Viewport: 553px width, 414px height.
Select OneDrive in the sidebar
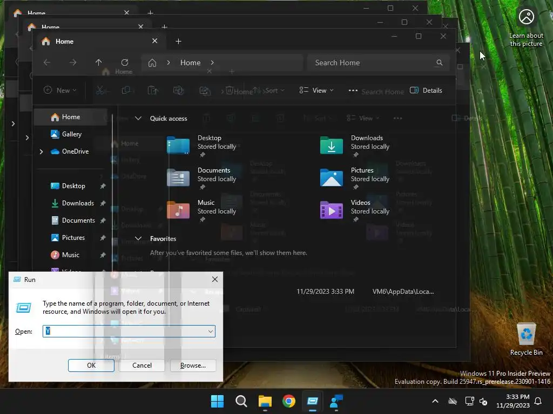pos(75,151)
